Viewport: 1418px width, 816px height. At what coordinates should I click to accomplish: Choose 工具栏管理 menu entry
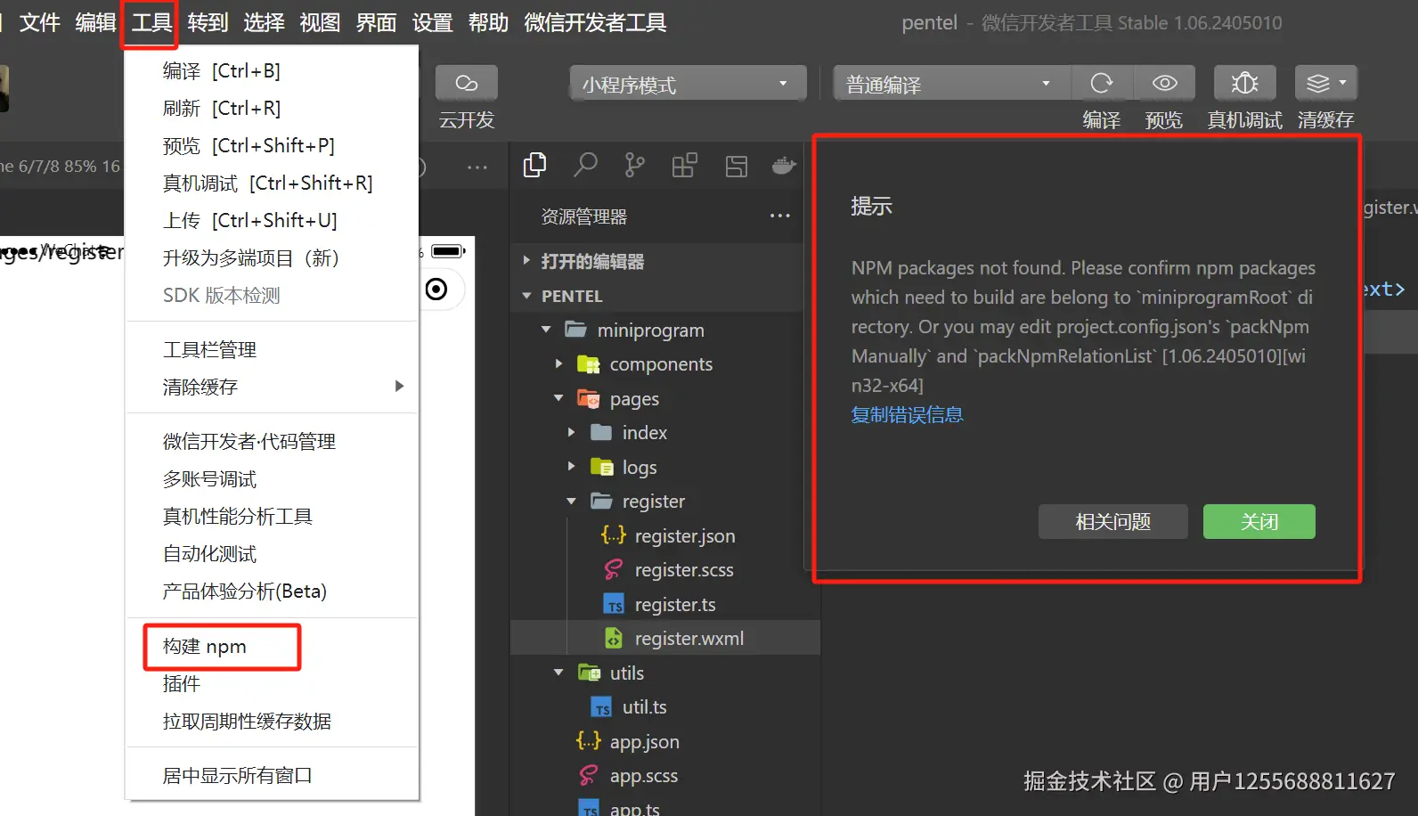point(272,349)
